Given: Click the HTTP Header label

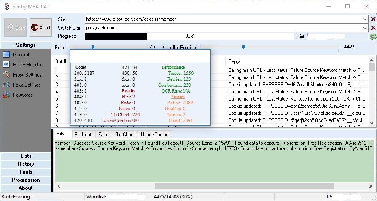Looking at the screenshot, I should 27,65.
